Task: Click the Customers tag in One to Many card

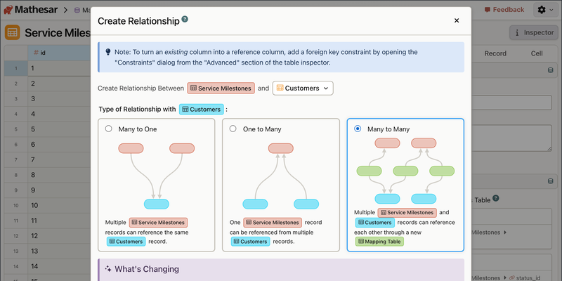Action: pyautogui.click(x=250, y=242)
